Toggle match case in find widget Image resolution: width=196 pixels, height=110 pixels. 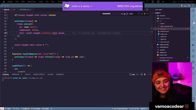(122, 14)
